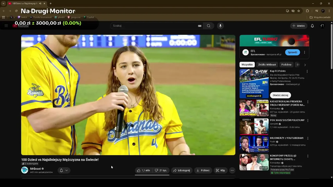Open options for EFL sponsored ad
Viewport: 333px width, 187px height.
coord(304,52)
